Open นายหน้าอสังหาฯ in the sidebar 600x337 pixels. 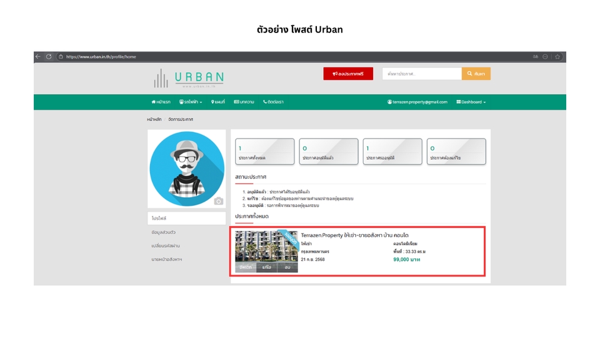coord(166,259)
